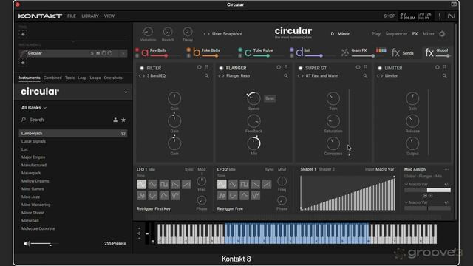Adjust the browser preview volume slider
Screen dimensions: 473x266
[44, 244]
